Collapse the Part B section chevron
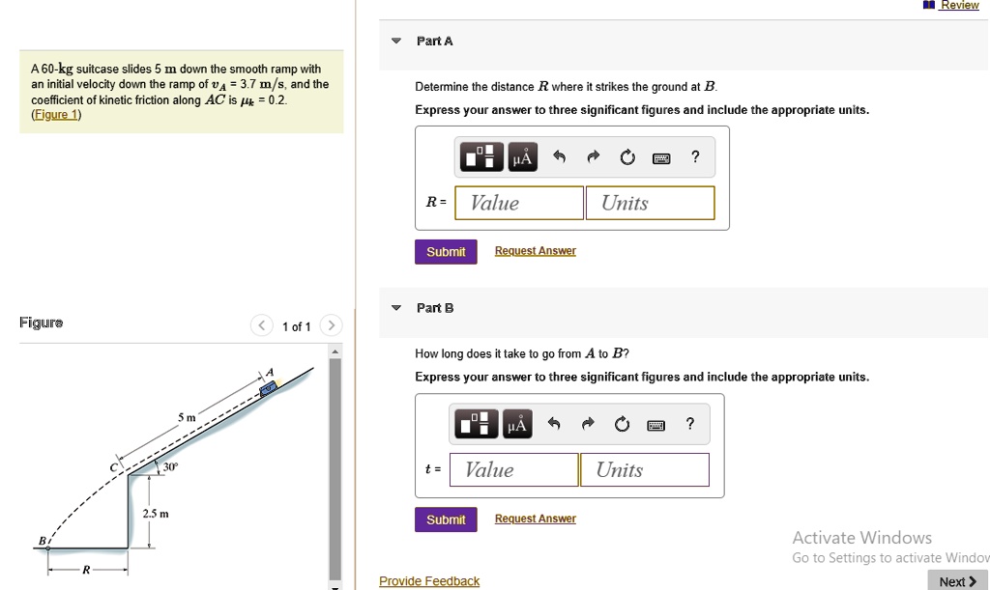The width and height of the screenshot is (990, 590). [x=395, y=307]
